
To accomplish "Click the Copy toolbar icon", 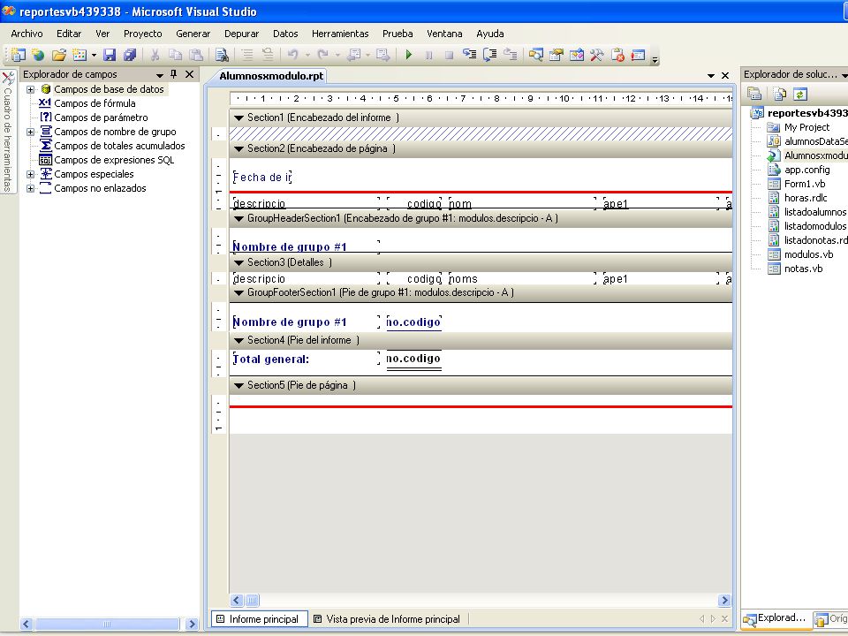I will [x=175, y=55].
